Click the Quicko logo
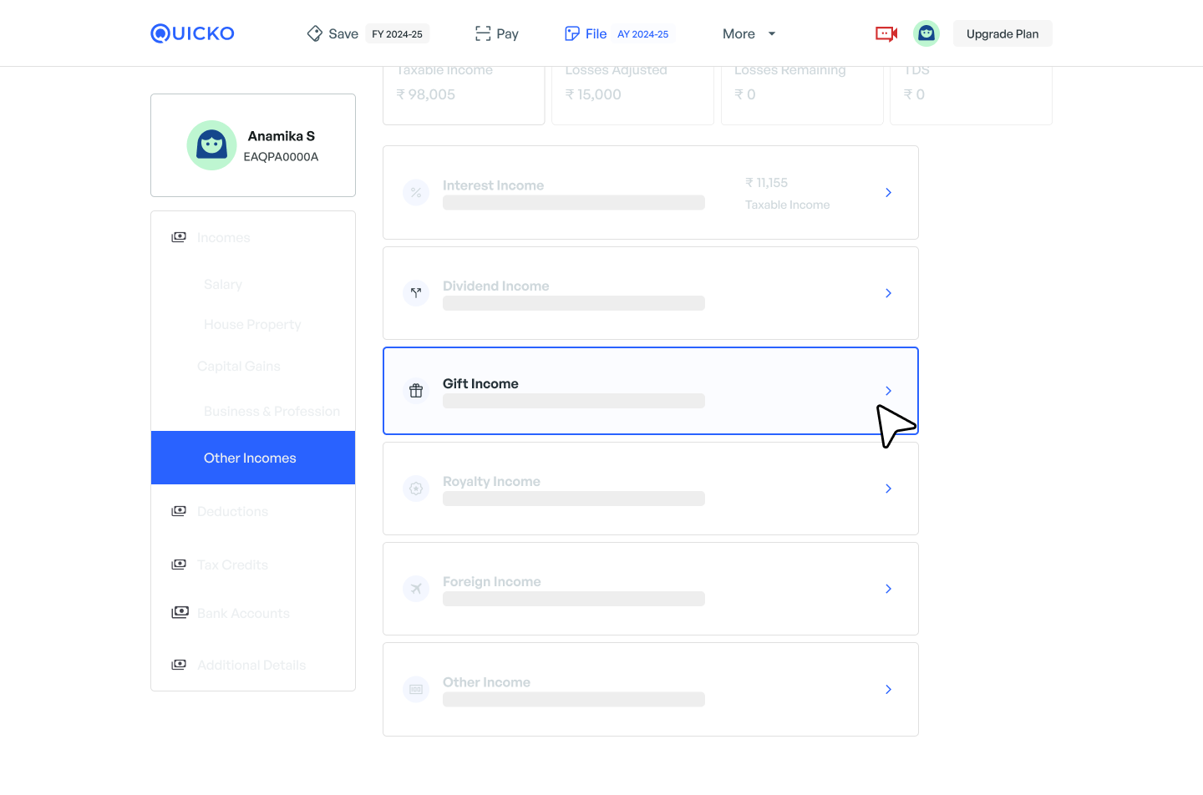The height and width of the screenshot is (795, 1203). click(x=192, y=33)
